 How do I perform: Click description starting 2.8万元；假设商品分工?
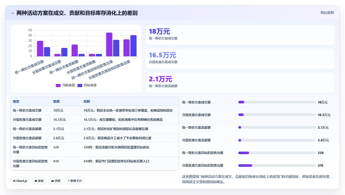tap(117, 138)
